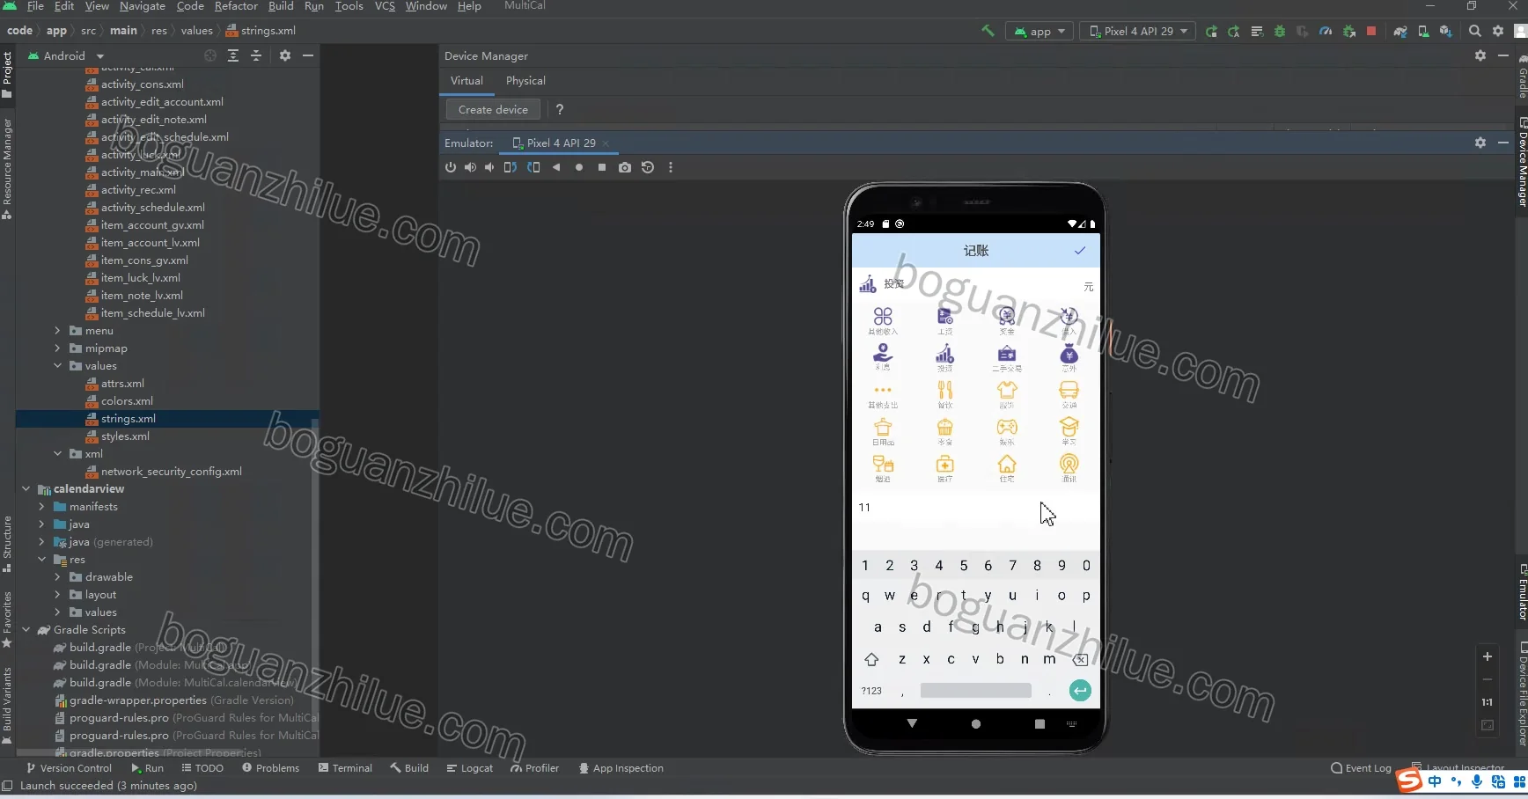Collapse the xml folder
Image resolution: width=1528 pixels, height=799 pixels.
(57, 454)
